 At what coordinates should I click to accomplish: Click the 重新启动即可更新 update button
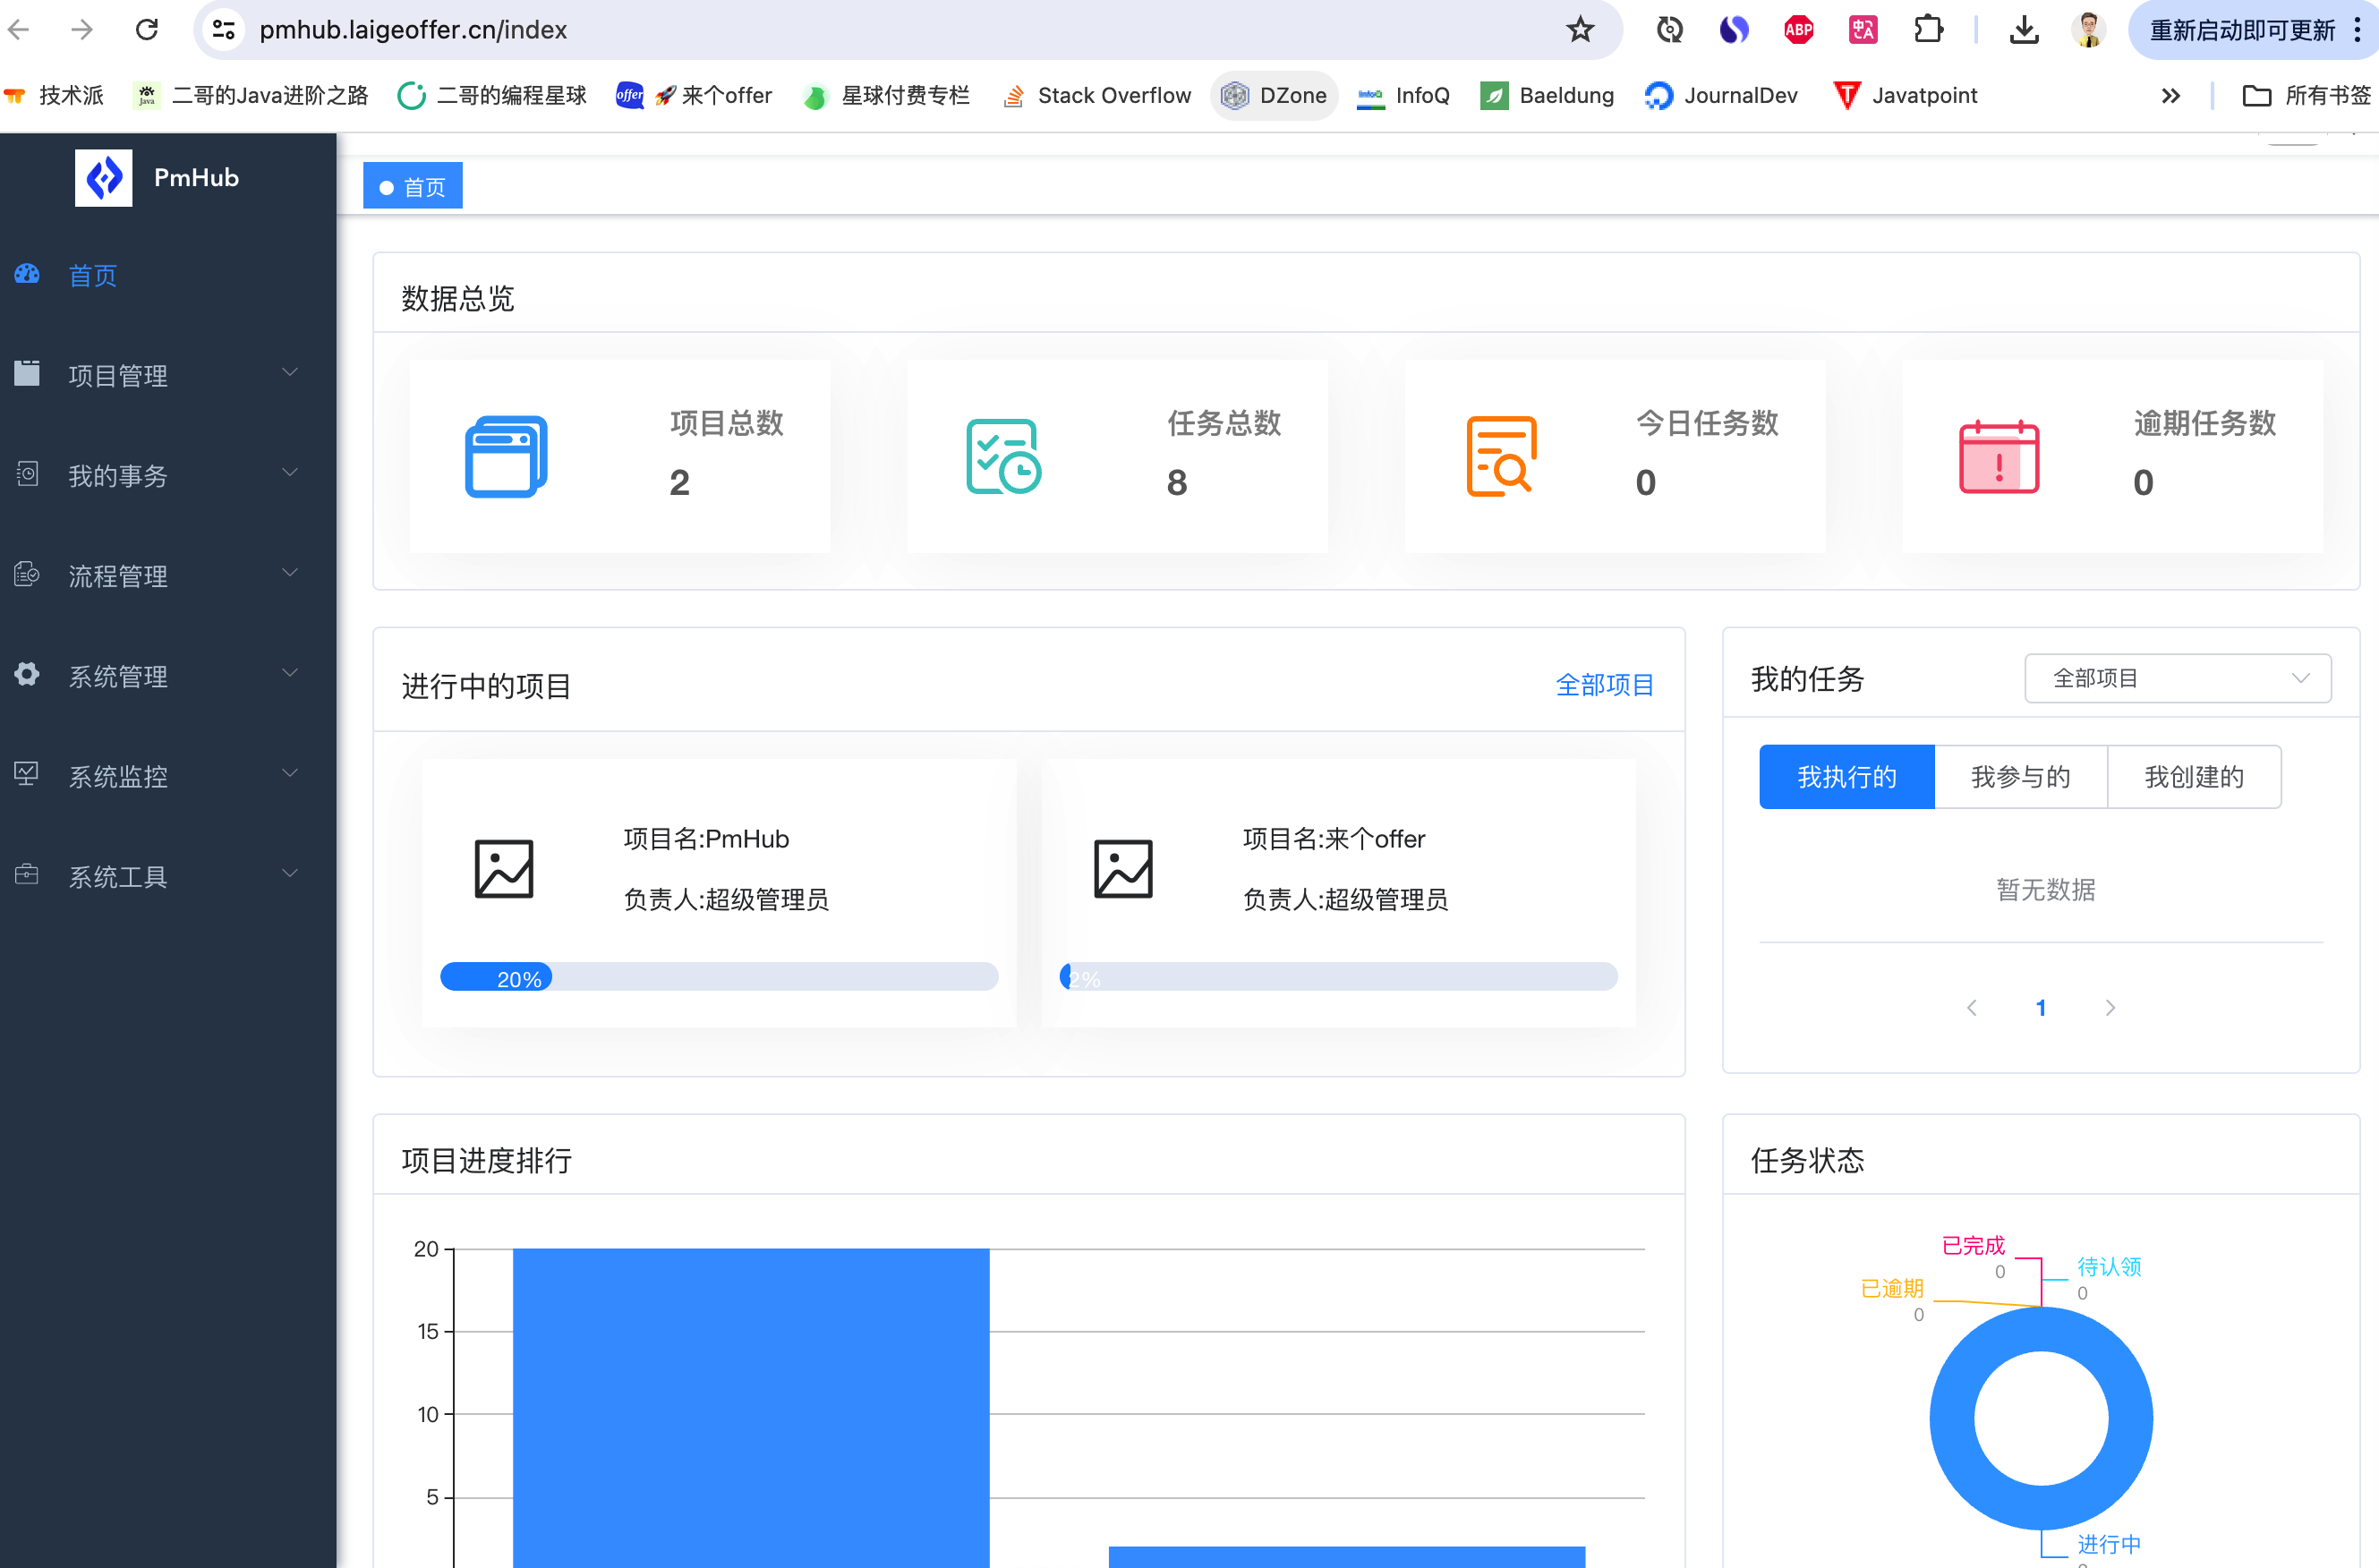(2242, 30)
